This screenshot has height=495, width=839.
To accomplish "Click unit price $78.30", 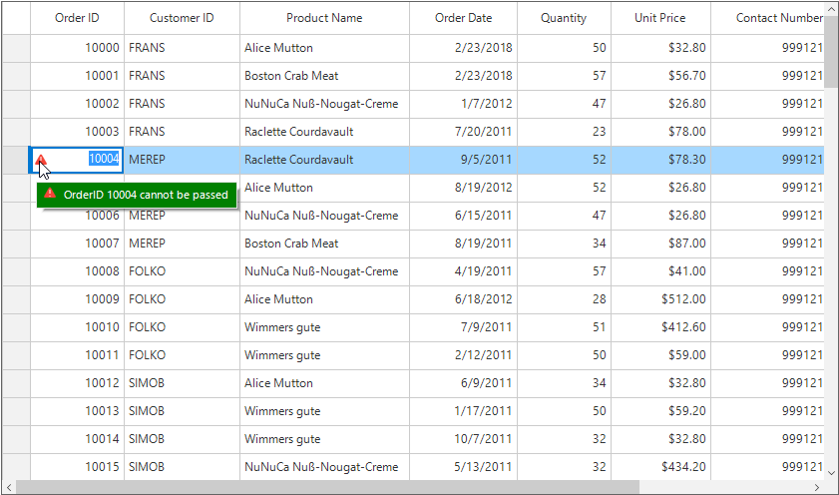I will click(687, 160).
